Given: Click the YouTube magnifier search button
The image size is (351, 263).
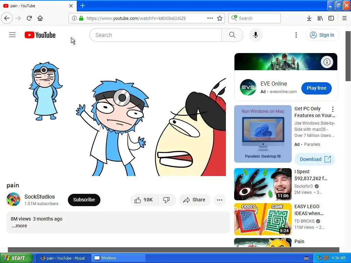Looking at the screenshot, I should (232, 35).
